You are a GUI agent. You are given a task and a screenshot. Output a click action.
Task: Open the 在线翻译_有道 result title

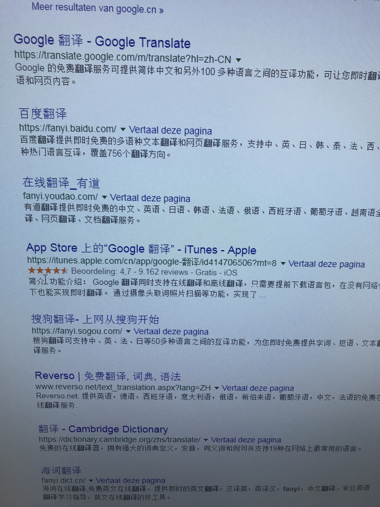click(x=61, y=183)
